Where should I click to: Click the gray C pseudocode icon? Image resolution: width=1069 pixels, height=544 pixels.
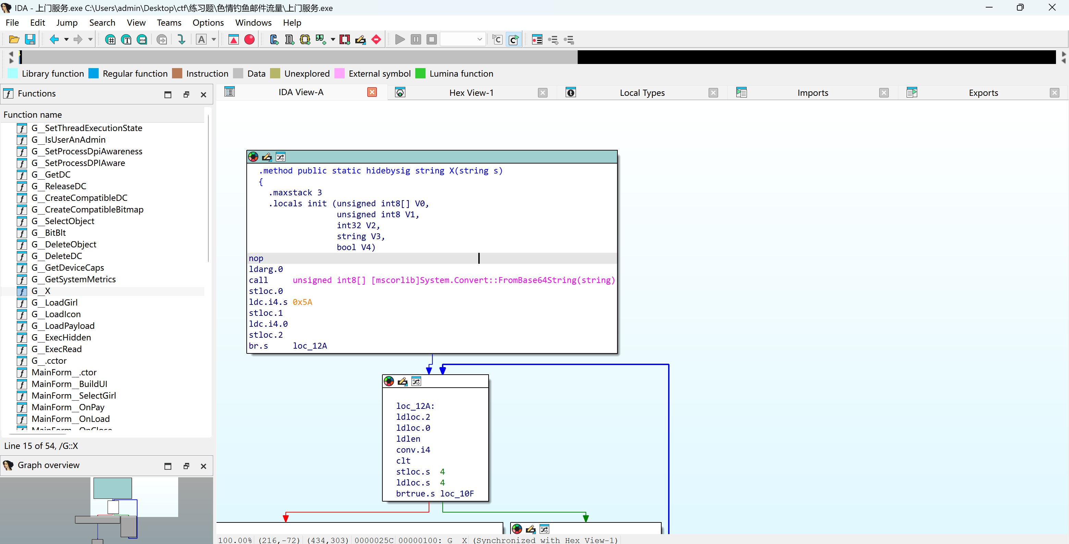point(497,40)
